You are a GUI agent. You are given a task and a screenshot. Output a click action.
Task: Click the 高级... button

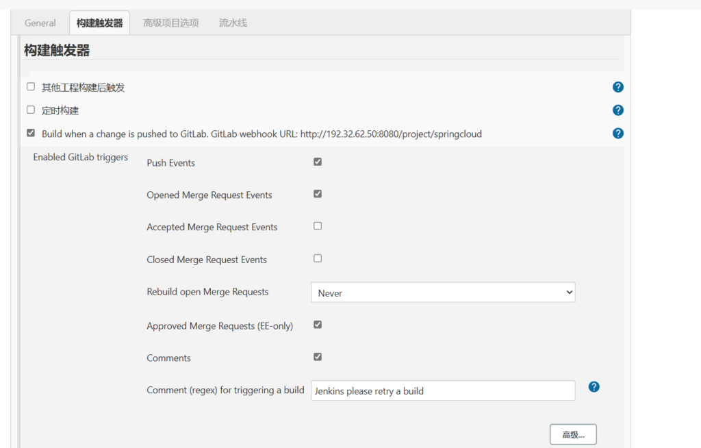pyautogui.click(x=573, y=434)
